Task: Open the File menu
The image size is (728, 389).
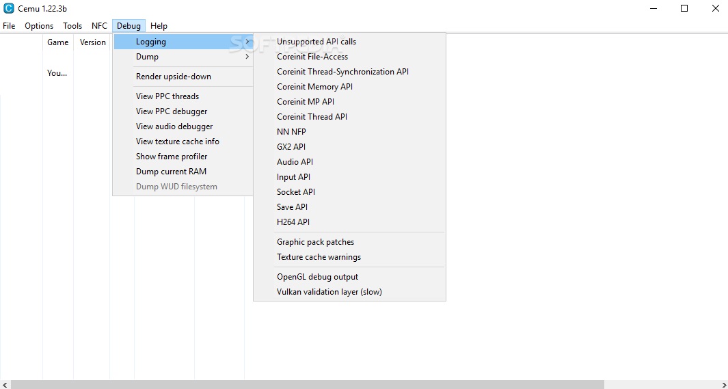Action: (x=9, y=26)
